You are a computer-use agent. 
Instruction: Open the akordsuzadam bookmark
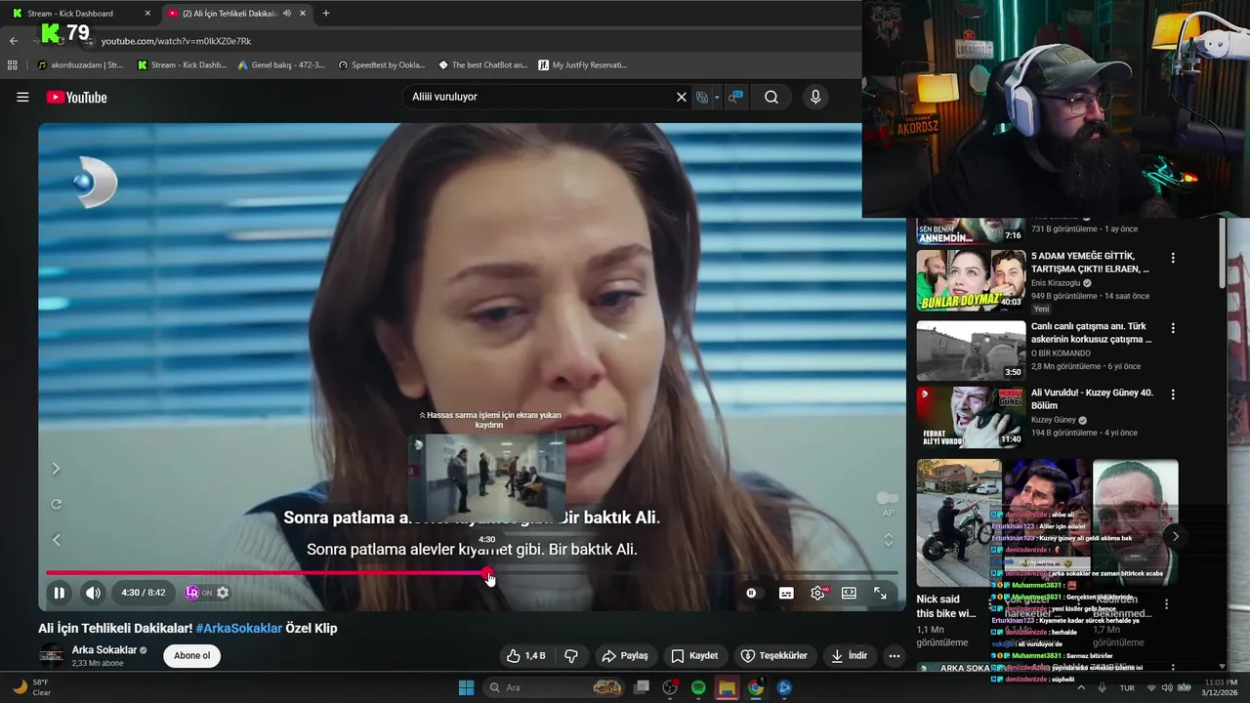point(80,65)
